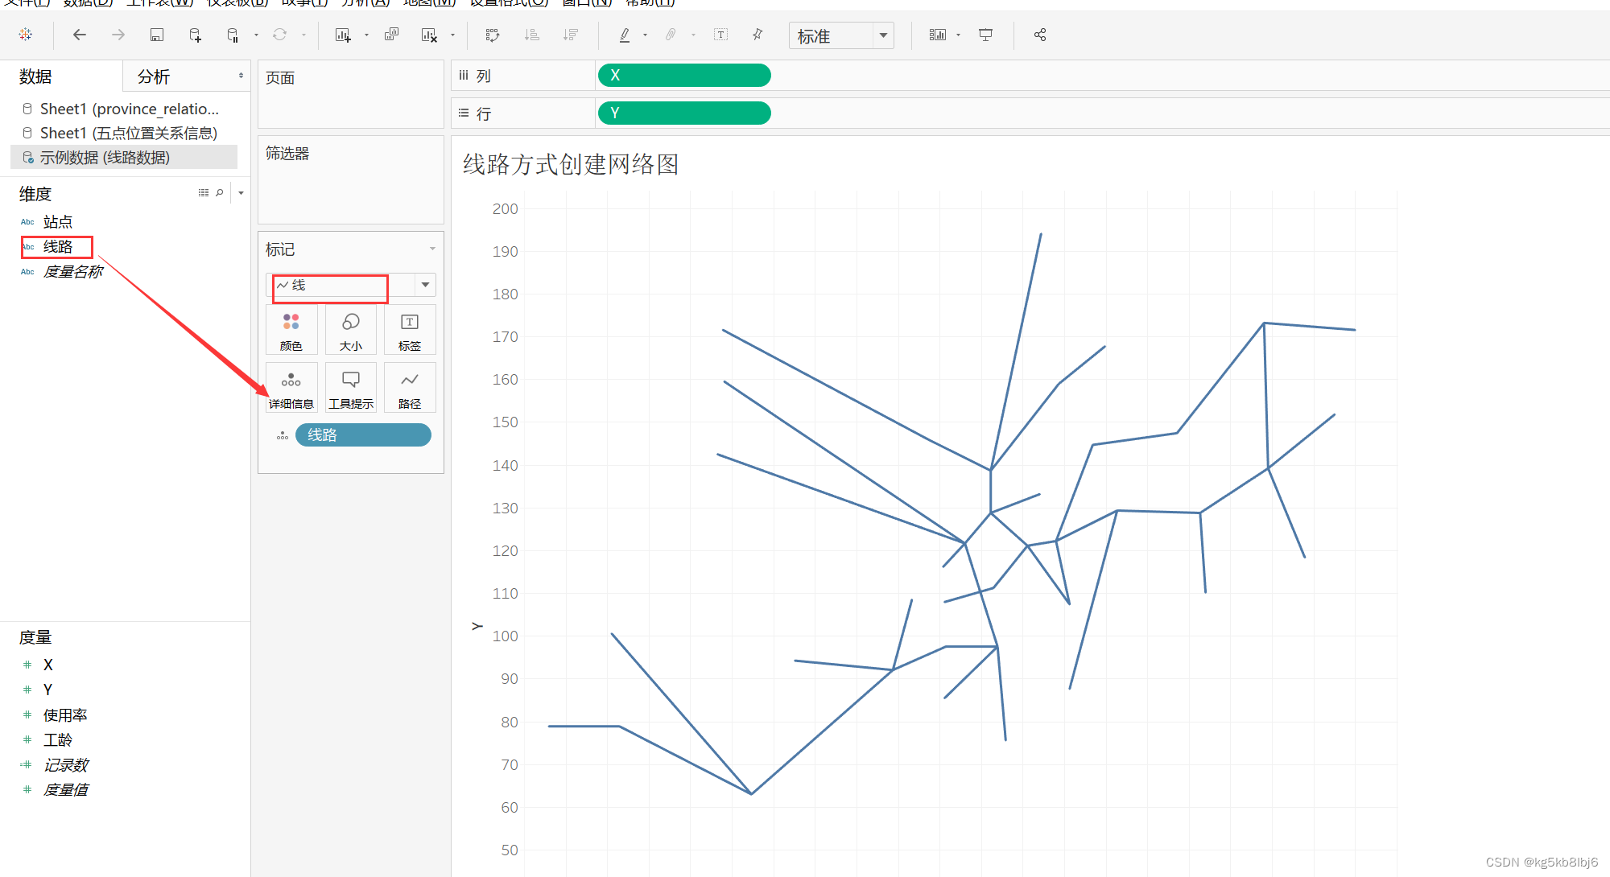Click the Sort Descending icon

point(571,35)
